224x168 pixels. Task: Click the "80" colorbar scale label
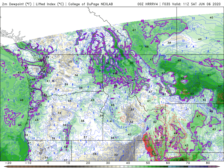pos(208,163)
